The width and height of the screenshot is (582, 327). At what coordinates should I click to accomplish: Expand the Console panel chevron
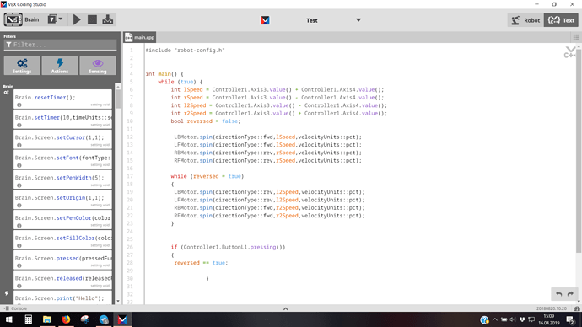[x=285, y=308]
